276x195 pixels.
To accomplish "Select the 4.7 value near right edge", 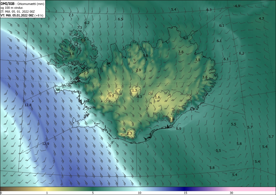I will tap(261, 19).
